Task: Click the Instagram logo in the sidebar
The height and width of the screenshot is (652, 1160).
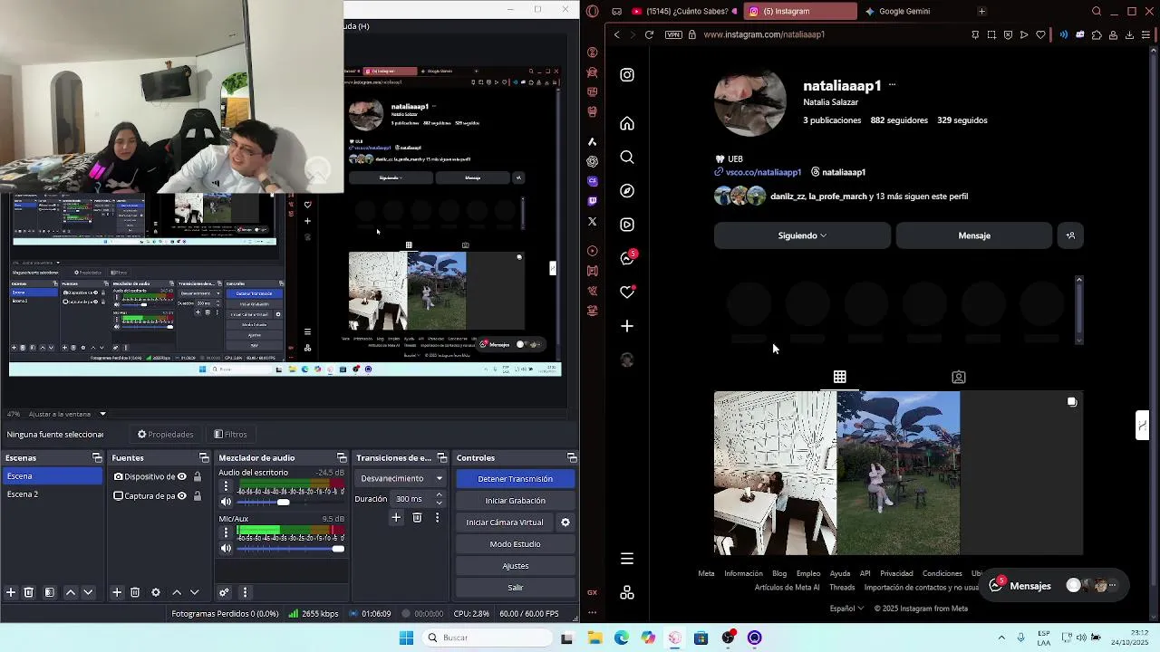Action: click(627, 75)
